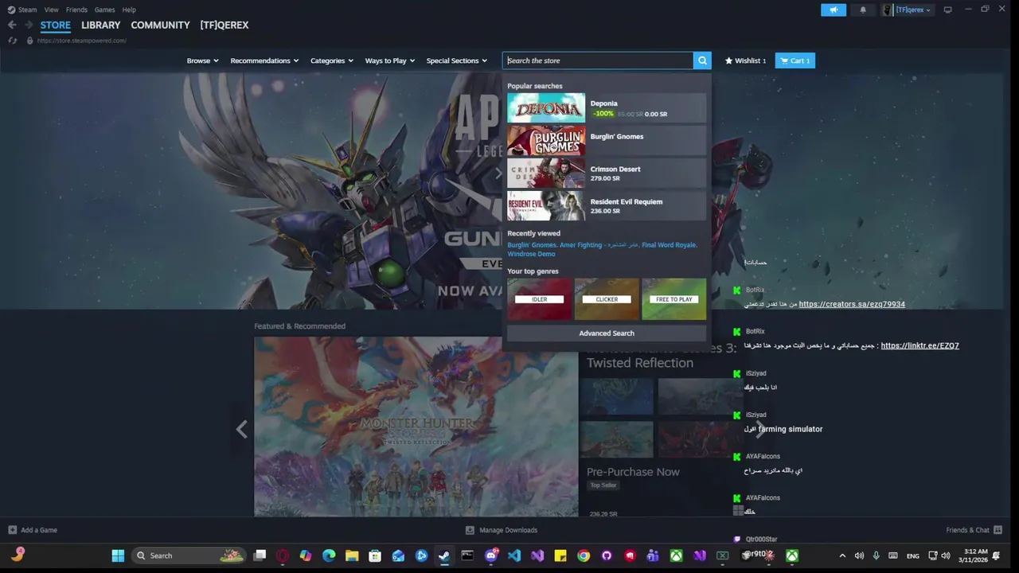The height and width of the screenshot is (573, 1019).
Task: Open GitHub Desktop from taskbar
Action: [607, 555]
